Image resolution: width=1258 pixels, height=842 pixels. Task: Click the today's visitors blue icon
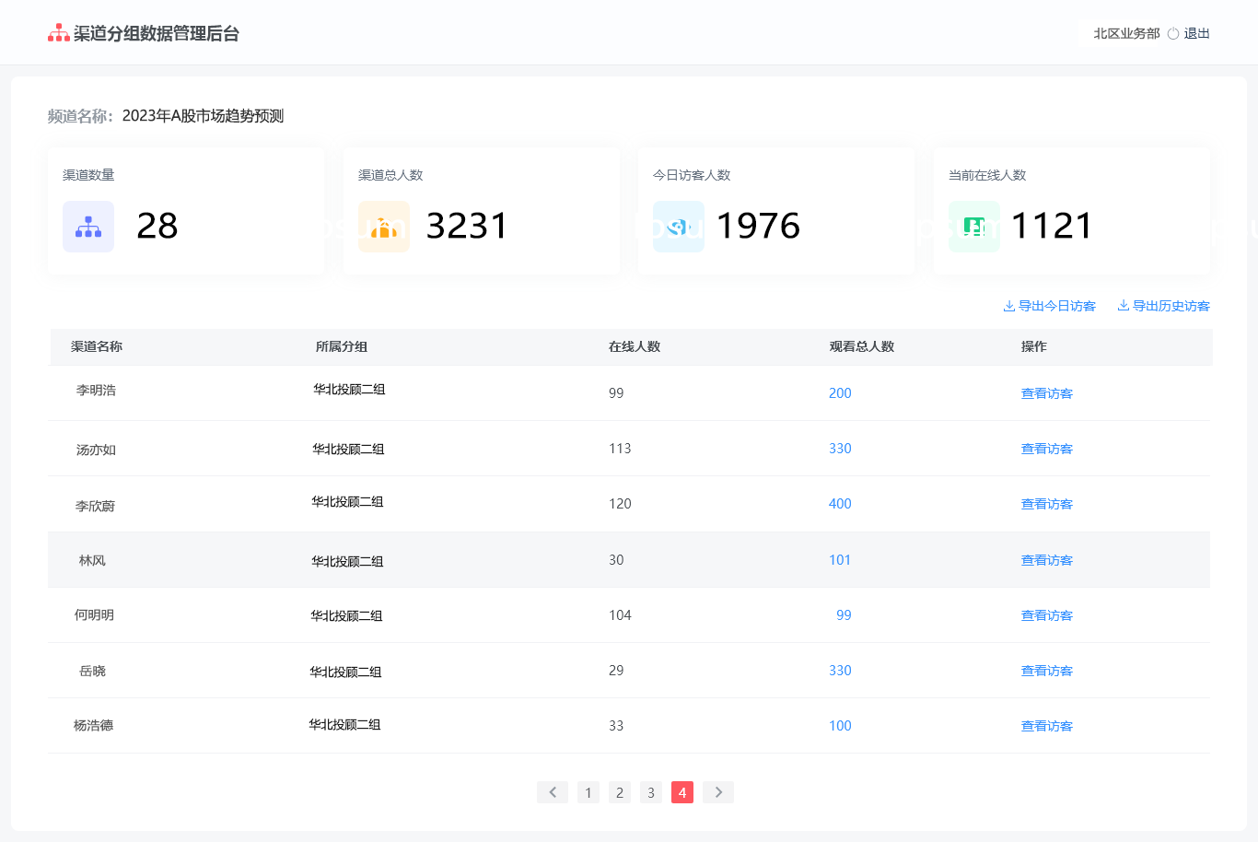(679, 227)
